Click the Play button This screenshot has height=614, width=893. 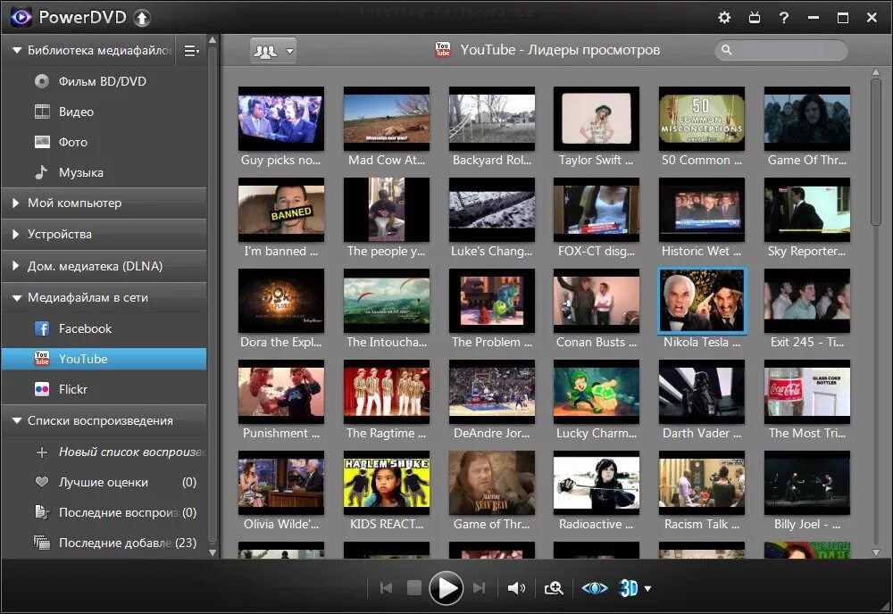click(446, 588)
